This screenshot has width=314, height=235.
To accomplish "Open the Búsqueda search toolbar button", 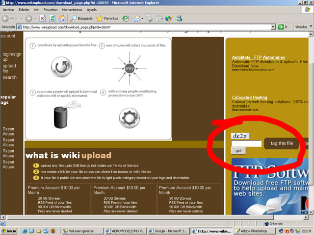I will coord(79,18).
